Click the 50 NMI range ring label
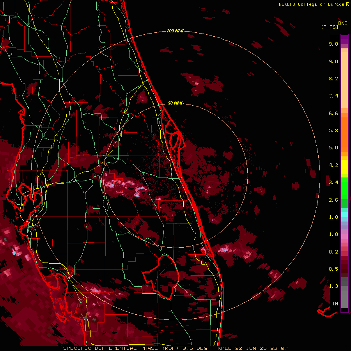 pos(175,103)
